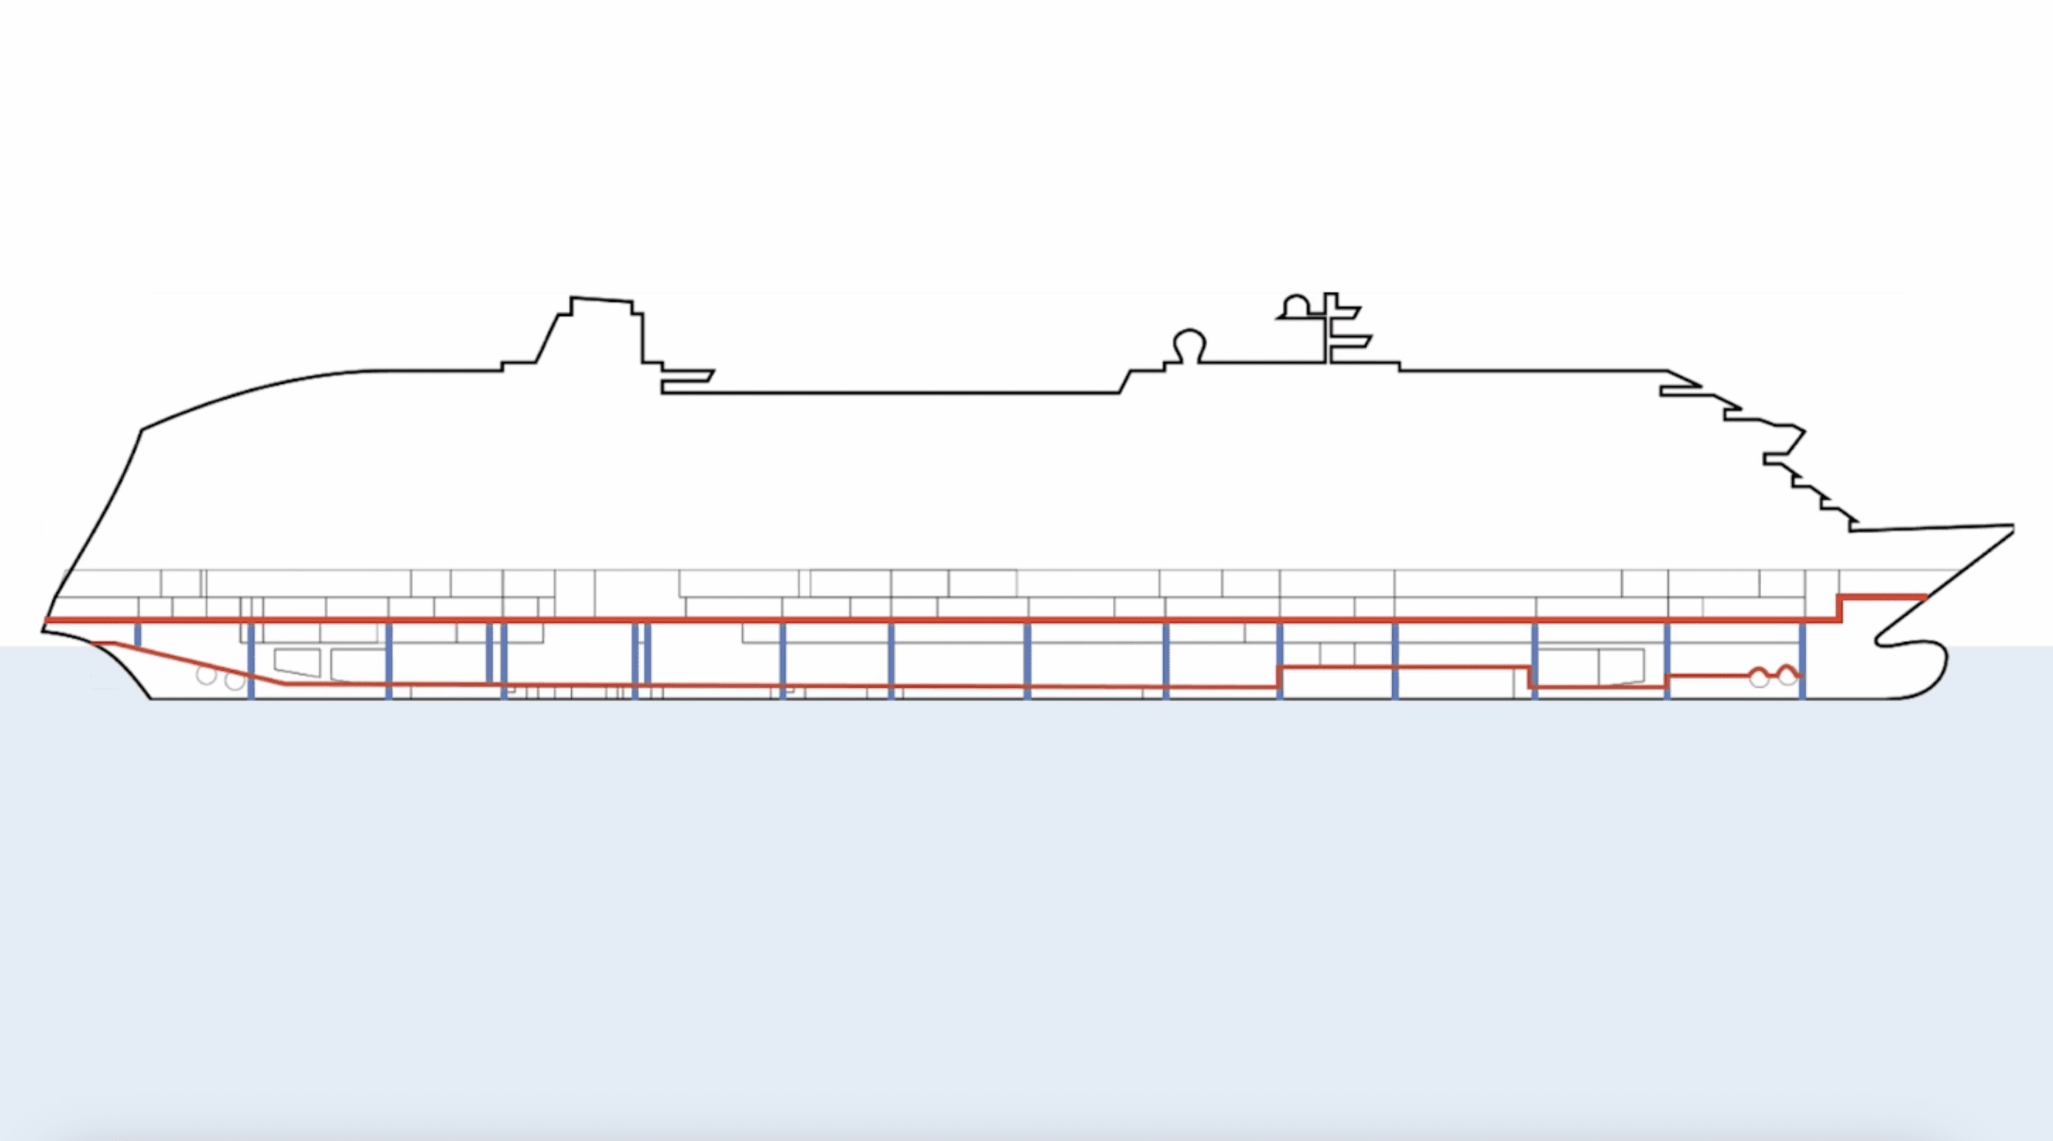The width and height of the screenshot is (2053, 1141).
Task: Click the ball-shaped radar dome on the upper deck
Action: (x=1189, y=345)
